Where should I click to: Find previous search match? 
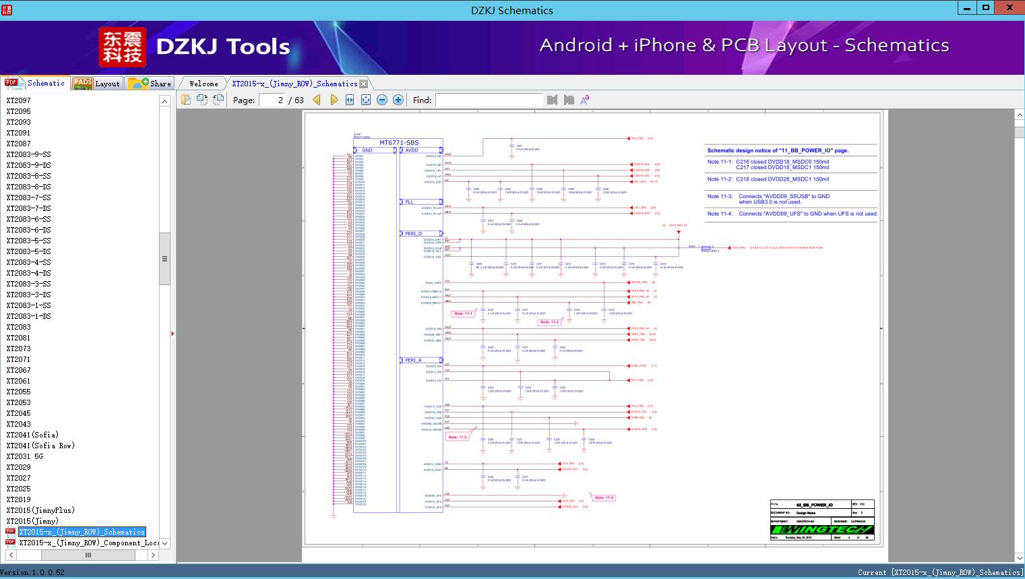tap(553, 100)
